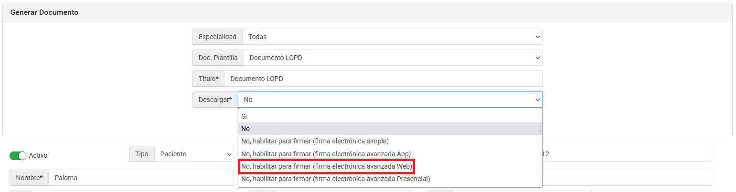Click the field ending in 12
Image resolution: width=736 pixels, height=192 pixels.
(626, 154)
